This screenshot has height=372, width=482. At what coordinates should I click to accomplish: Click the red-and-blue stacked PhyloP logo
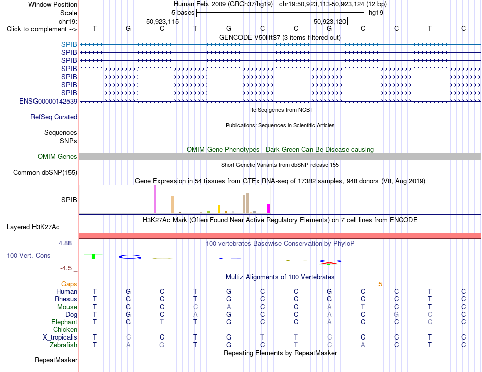(330, 262)
